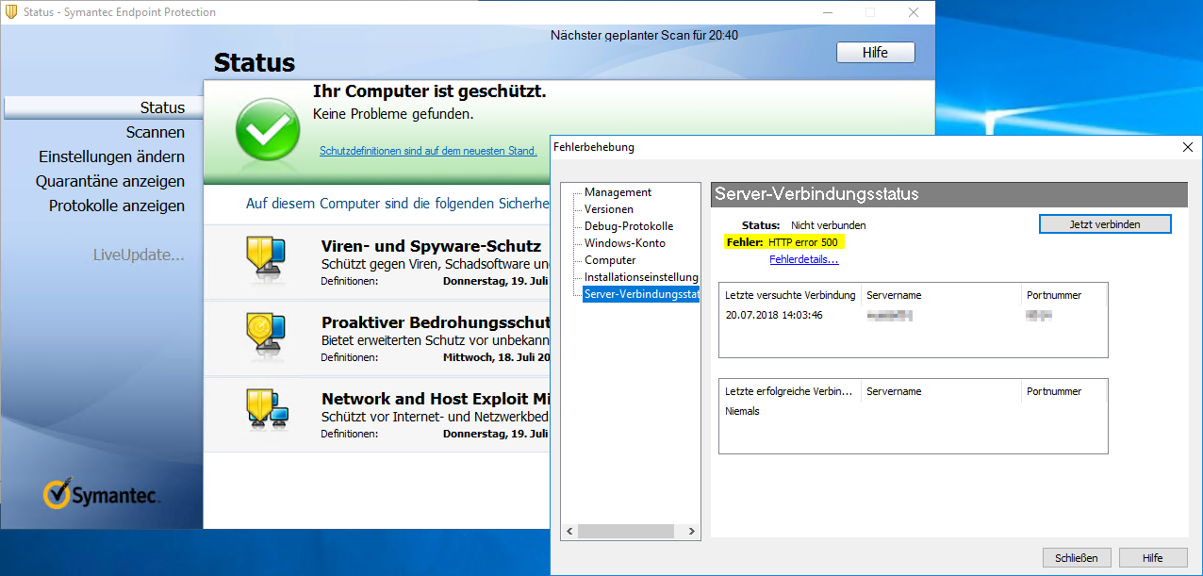The height and width of the screenshot is (576, 1203).
Task: Select Debug-Protokolle in troubleshooting tree
Action: click(x=629, y=226)
